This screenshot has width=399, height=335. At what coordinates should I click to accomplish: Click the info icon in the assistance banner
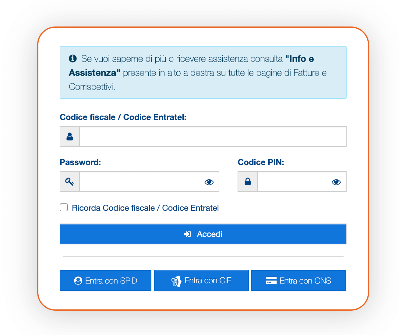point(72,58)
